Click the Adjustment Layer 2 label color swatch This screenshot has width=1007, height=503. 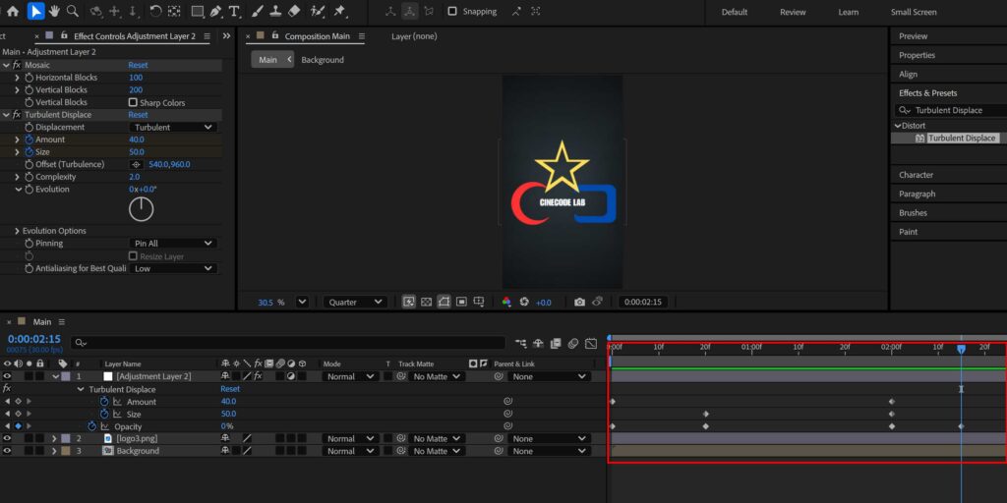66,376
